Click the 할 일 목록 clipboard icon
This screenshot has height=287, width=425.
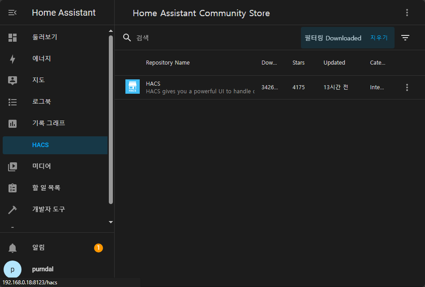click(13, 188)
